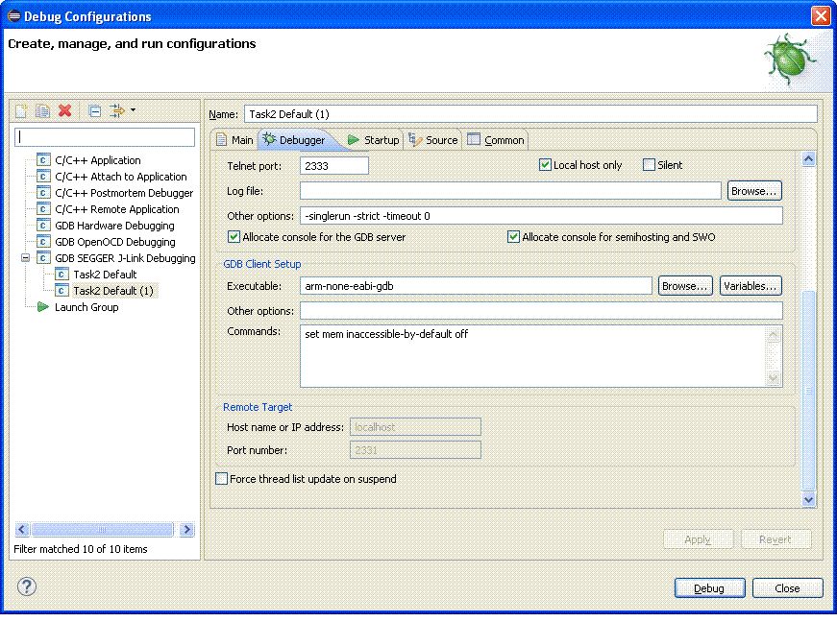Uncheck the Local host only checkbox
The image size is (837, 622).
546,165
